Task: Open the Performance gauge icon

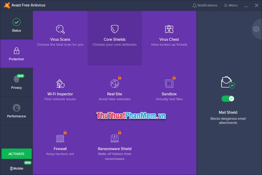Action: 16,108
